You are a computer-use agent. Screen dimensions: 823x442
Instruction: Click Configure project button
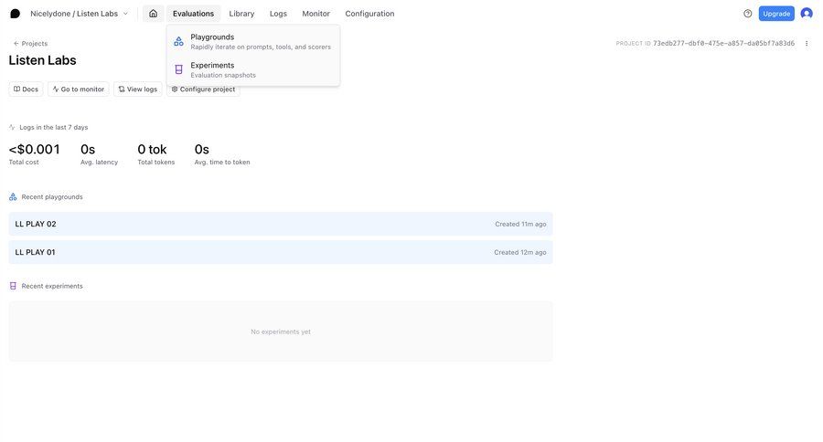click(x=204, y=89)
